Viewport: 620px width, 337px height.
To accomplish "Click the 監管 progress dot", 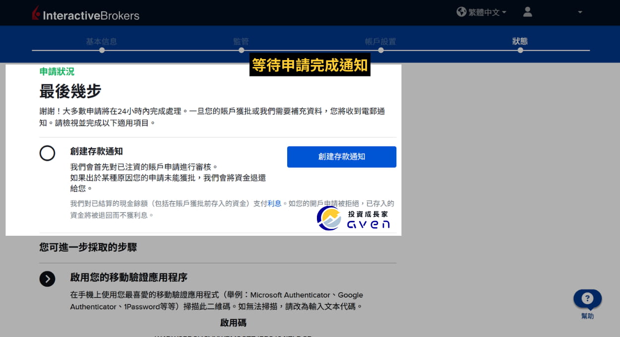I will coord(241,50).
